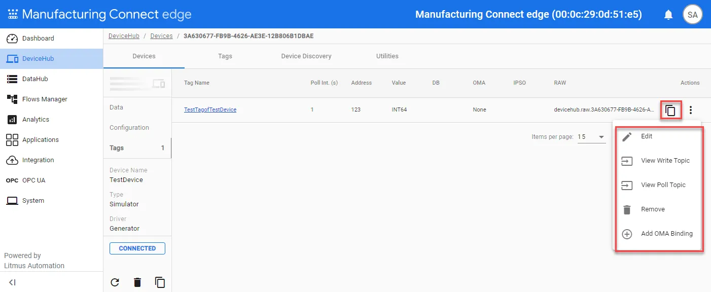Click Address column header
This screenshot has height=292, width=711.
click(x=362, y=83)
